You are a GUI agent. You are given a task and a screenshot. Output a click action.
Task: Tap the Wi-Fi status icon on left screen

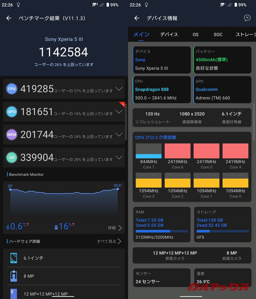(94, 5)
